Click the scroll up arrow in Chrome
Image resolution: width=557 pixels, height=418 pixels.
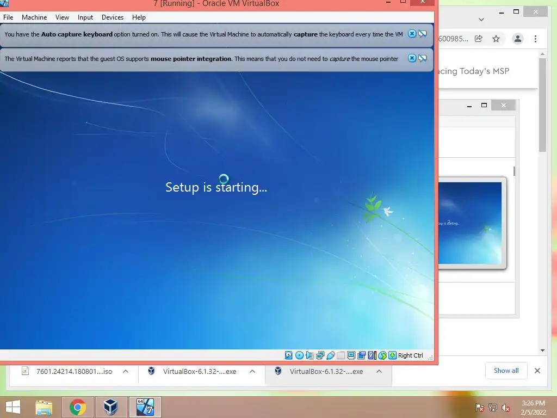click(542, 54)
